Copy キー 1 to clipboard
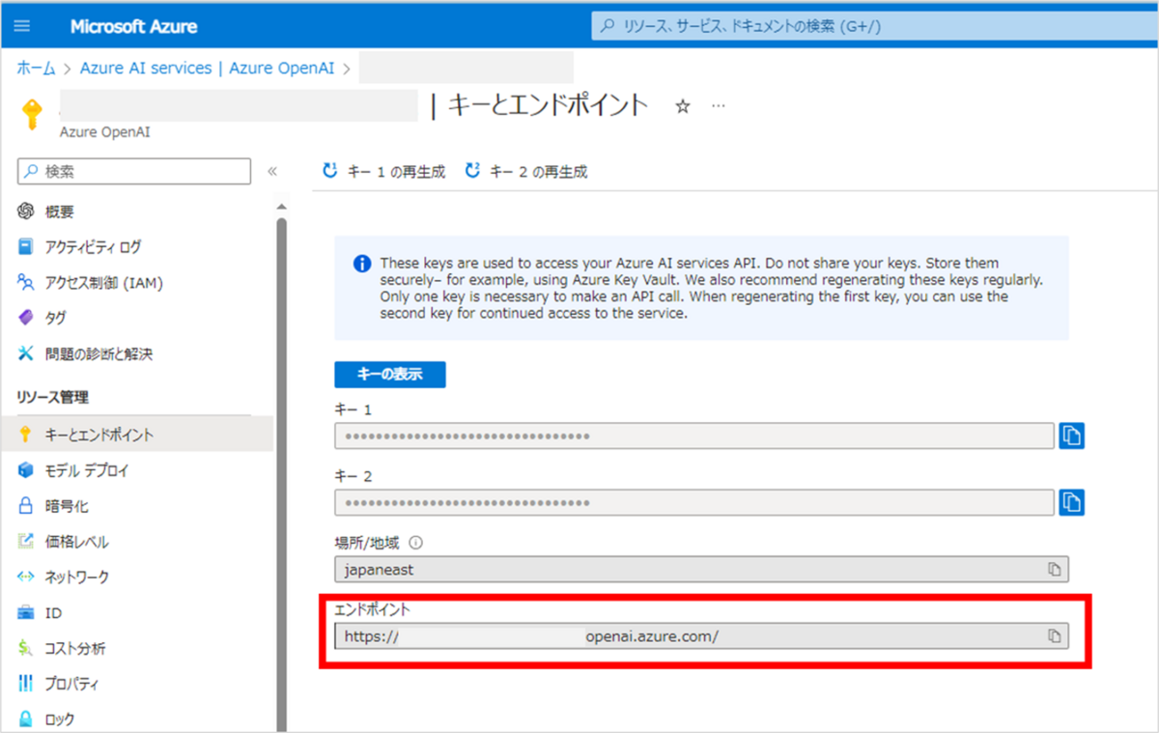 (x=1071, y=436)
